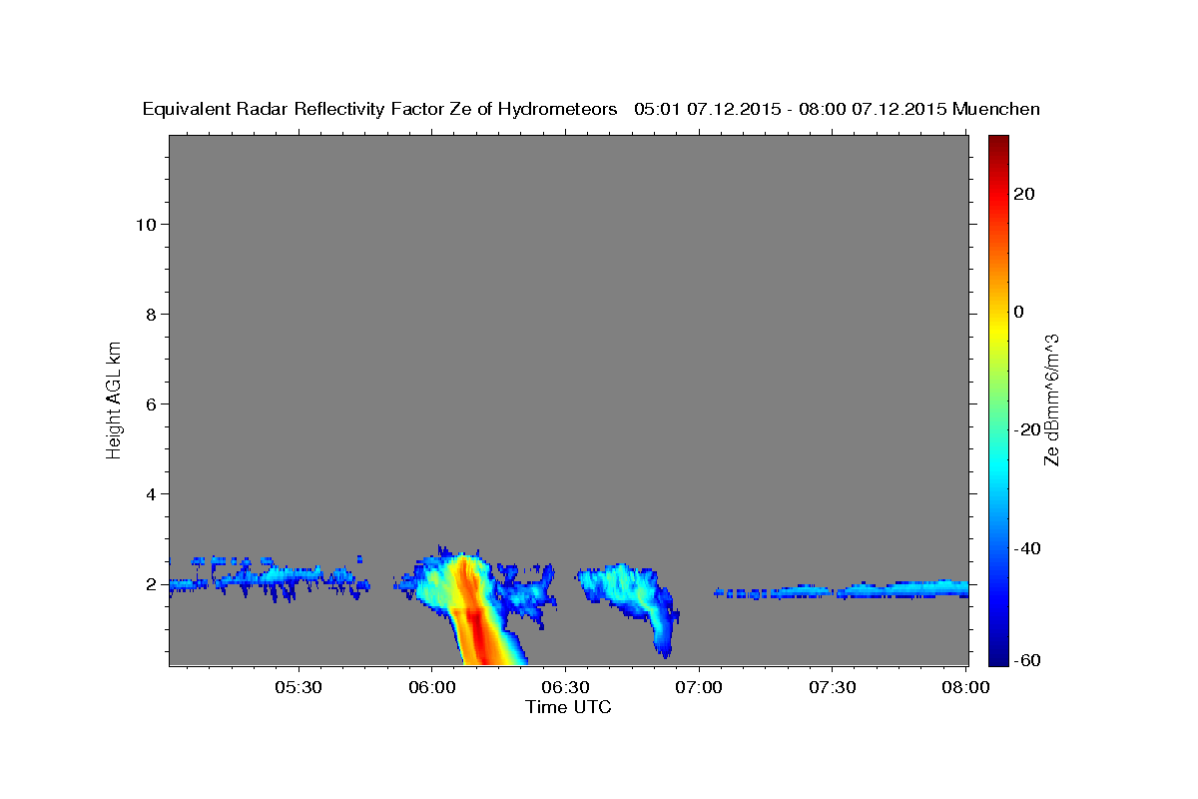The height and width of the screenshot is (799, 1198).
Task: Click the 07:30 time tick label
Action: [833, 687]
